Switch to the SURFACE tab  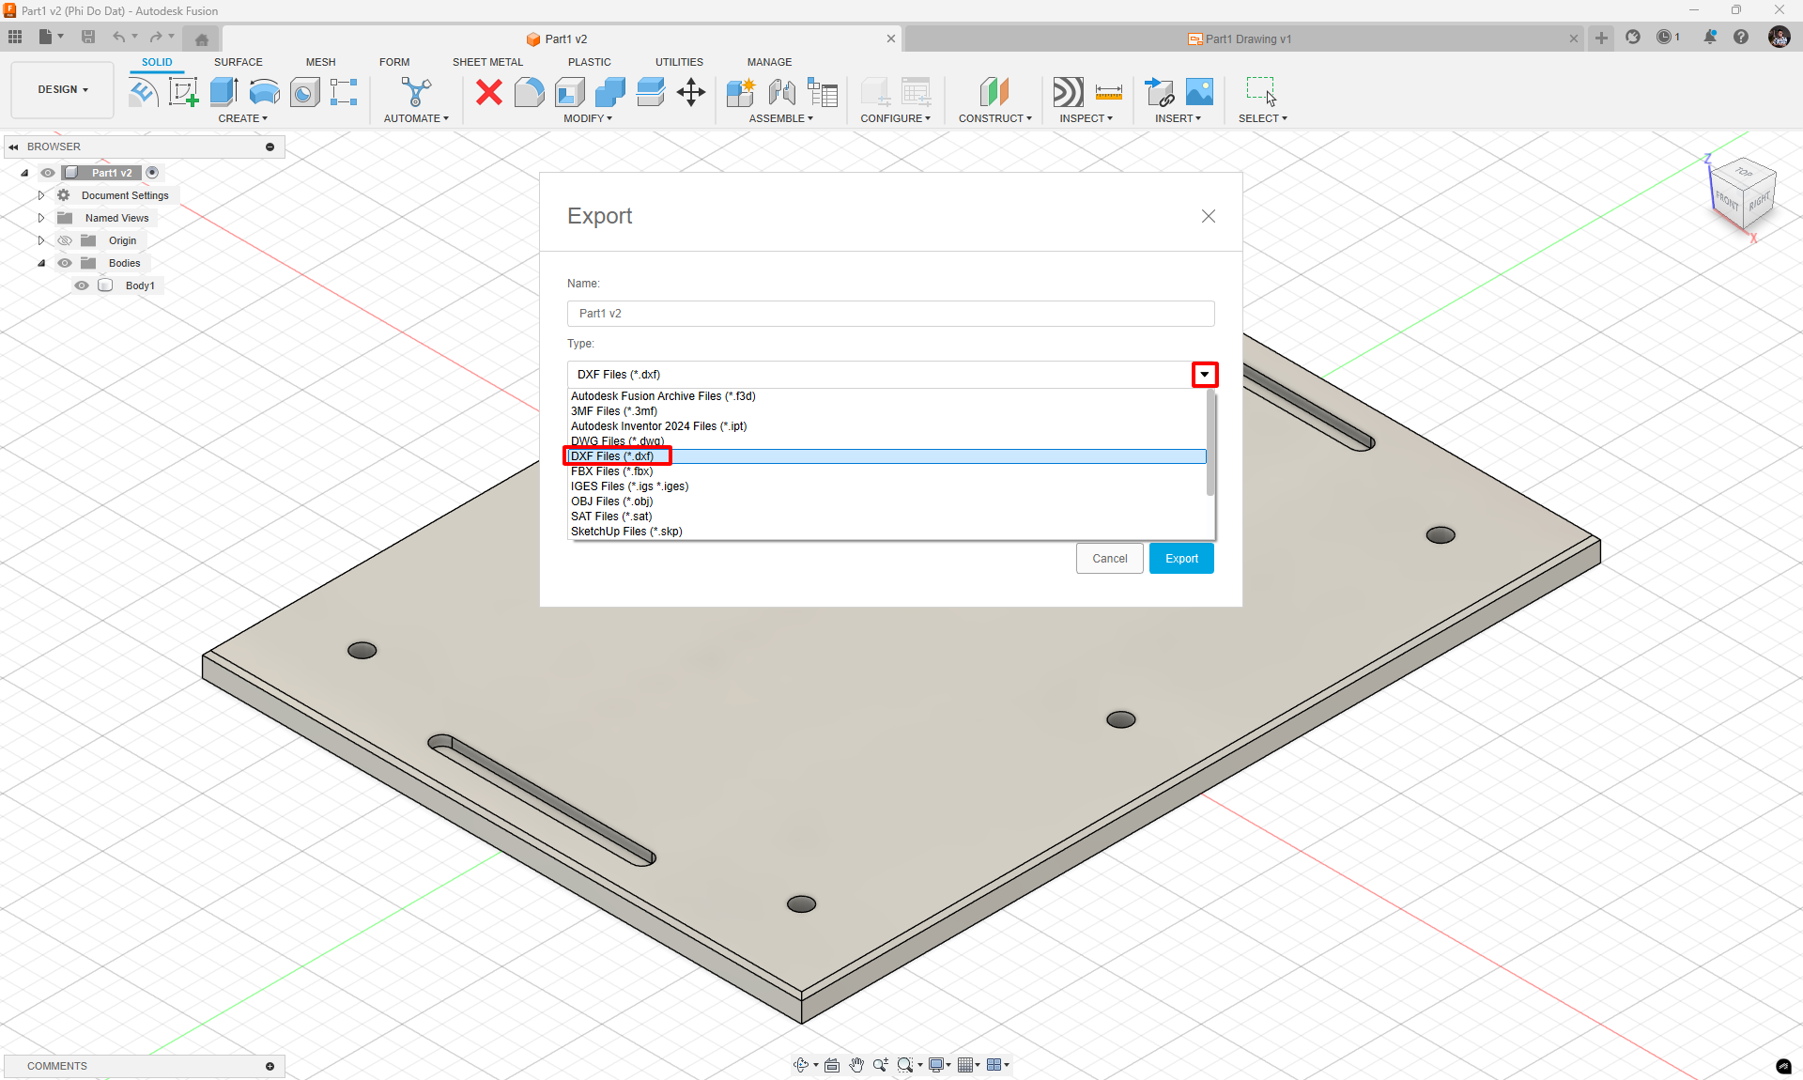tap(239, 62)
